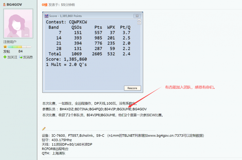Click the small user icon beside BG4GOV
Viewport: 242px width, 160px height.
[5, 5]
